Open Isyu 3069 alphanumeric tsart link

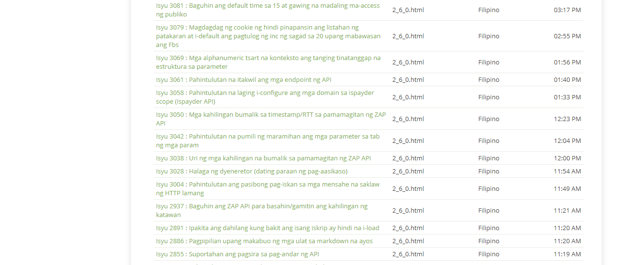268,62
